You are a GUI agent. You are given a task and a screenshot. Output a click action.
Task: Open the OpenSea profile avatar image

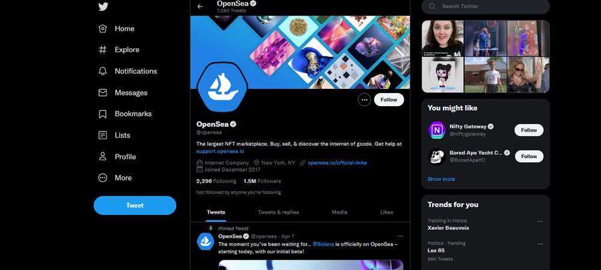222,87
